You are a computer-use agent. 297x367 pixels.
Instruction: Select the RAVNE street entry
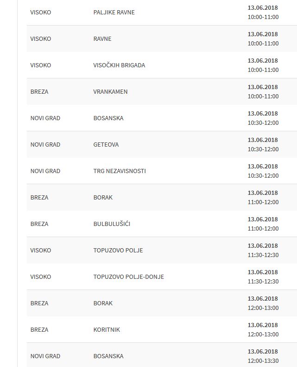[102, 39]
